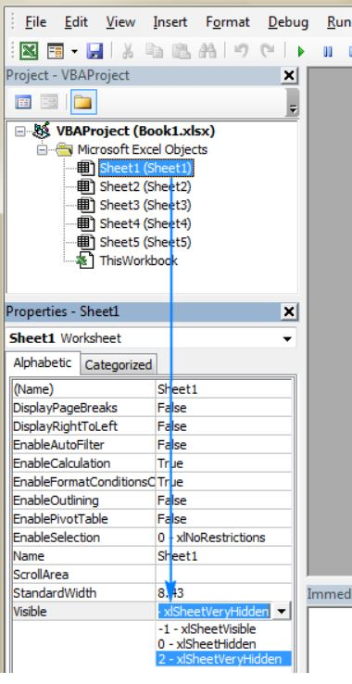Viewport: 352px width, 684px height.
Task: Close the Properties - Sheet1 pane
Action: pyautogui.click(x=289, y=312)
